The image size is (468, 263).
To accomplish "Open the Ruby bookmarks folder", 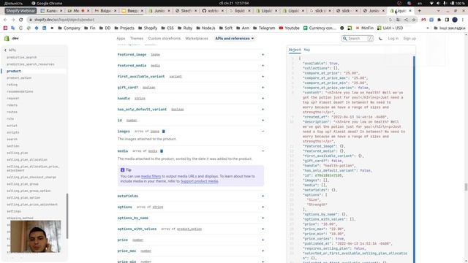I will coord(185,28).
